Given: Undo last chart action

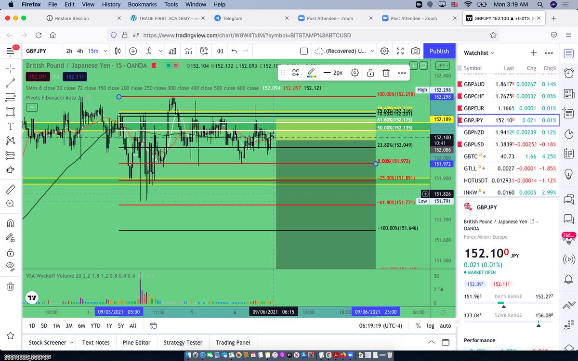Looking at the screenshot, I should pos(235,51).
